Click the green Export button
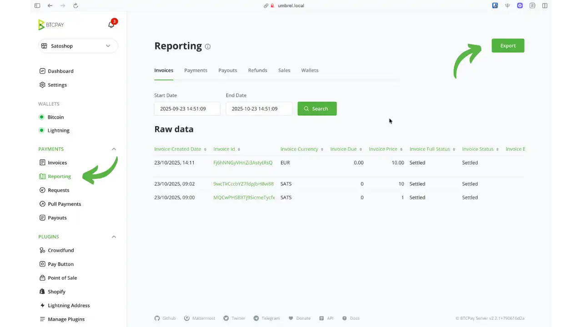The height and width of the screenshot is (327, 582). 507,45
